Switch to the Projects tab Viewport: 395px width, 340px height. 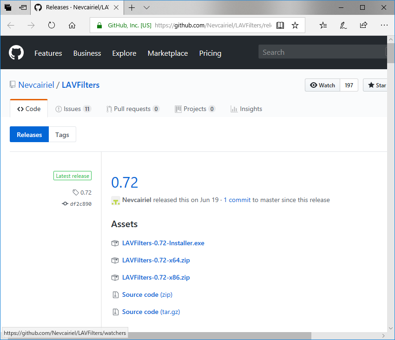pos(195,109)
